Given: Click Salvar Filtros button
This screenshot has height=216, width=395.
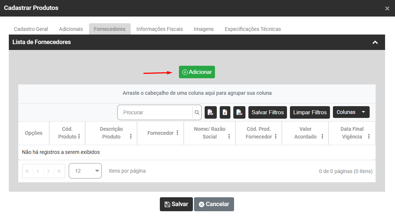Looking at the screenshot, I should pos(267,112).
